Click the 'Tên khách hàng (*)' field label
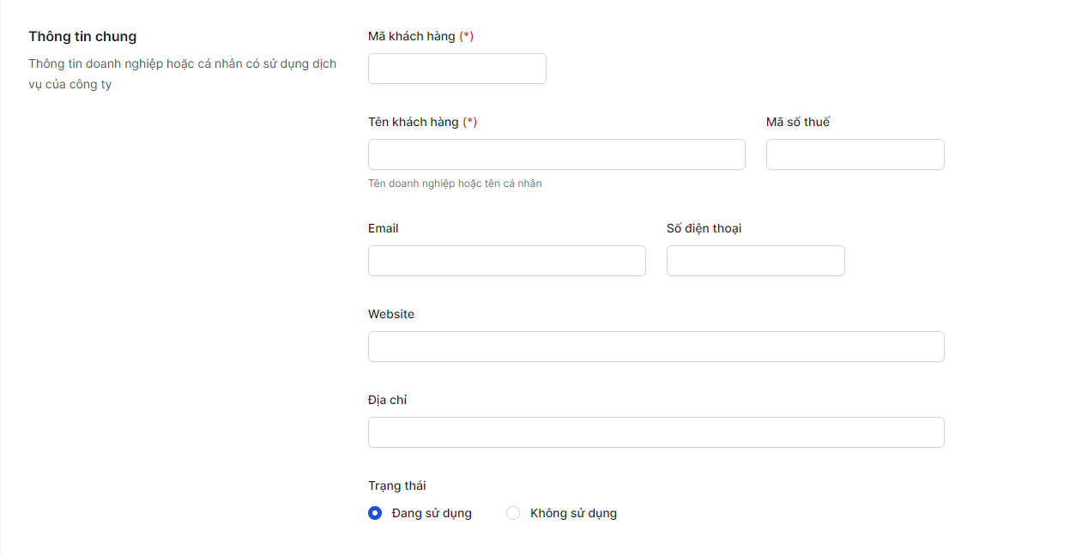 tap(422, 122)
